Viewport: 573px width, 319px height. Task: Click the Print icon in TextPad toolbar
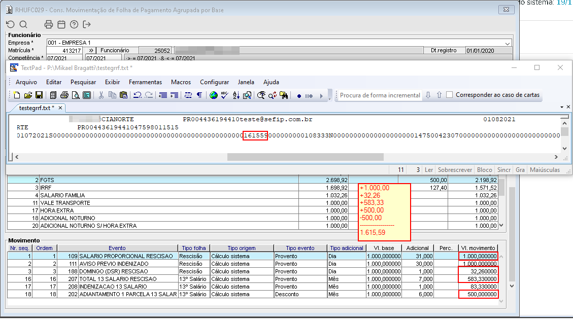pos(64,95)
